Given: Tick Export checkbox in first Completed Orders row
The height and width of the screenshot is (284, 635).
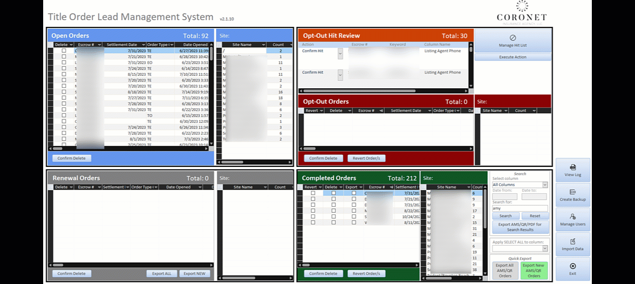Looking at the screenshot, I should click(x=354, y=193).
